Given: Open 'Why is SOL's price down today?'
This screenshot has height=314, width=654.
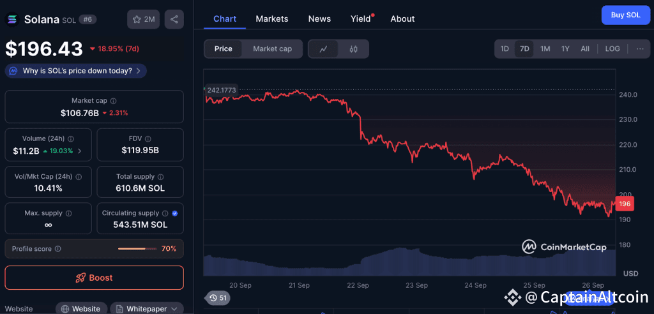Looking at the screenshot, I should (76, 71).
